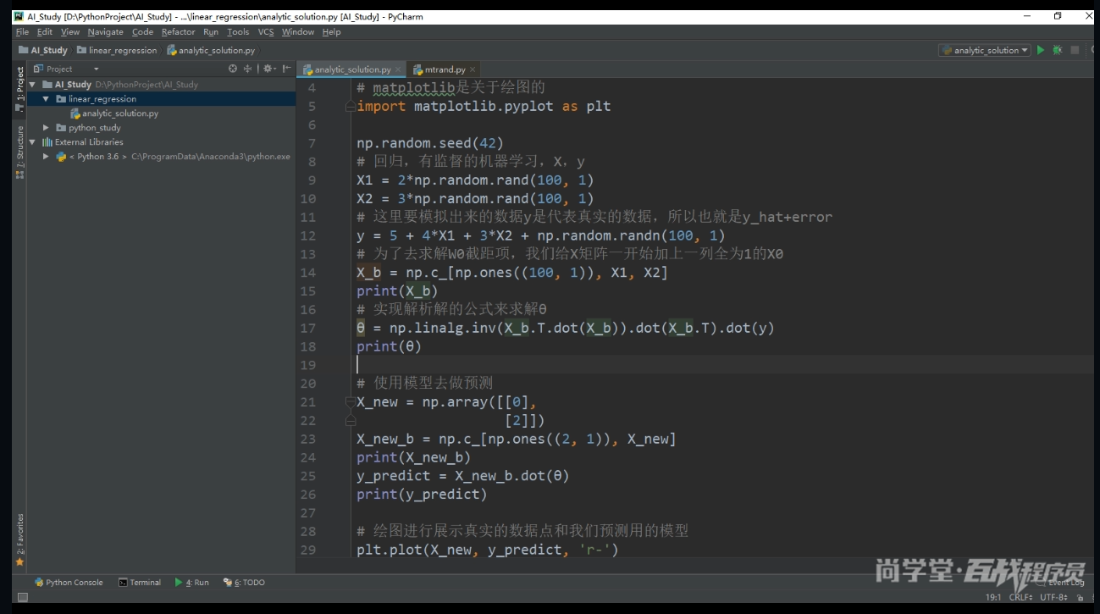Click analytic_solution.py breadcrumb in navigation bar
The image size is (1100, 614).
(x=211, y=51)
